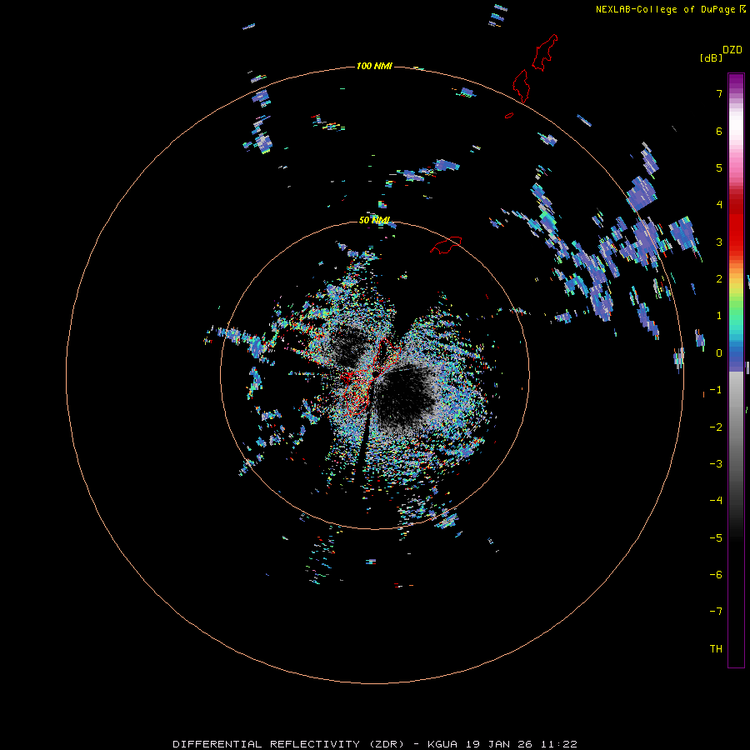The image size is (750, 750).
Task: Click the ZDR color bar legend
Action: (x=736, y=370)
